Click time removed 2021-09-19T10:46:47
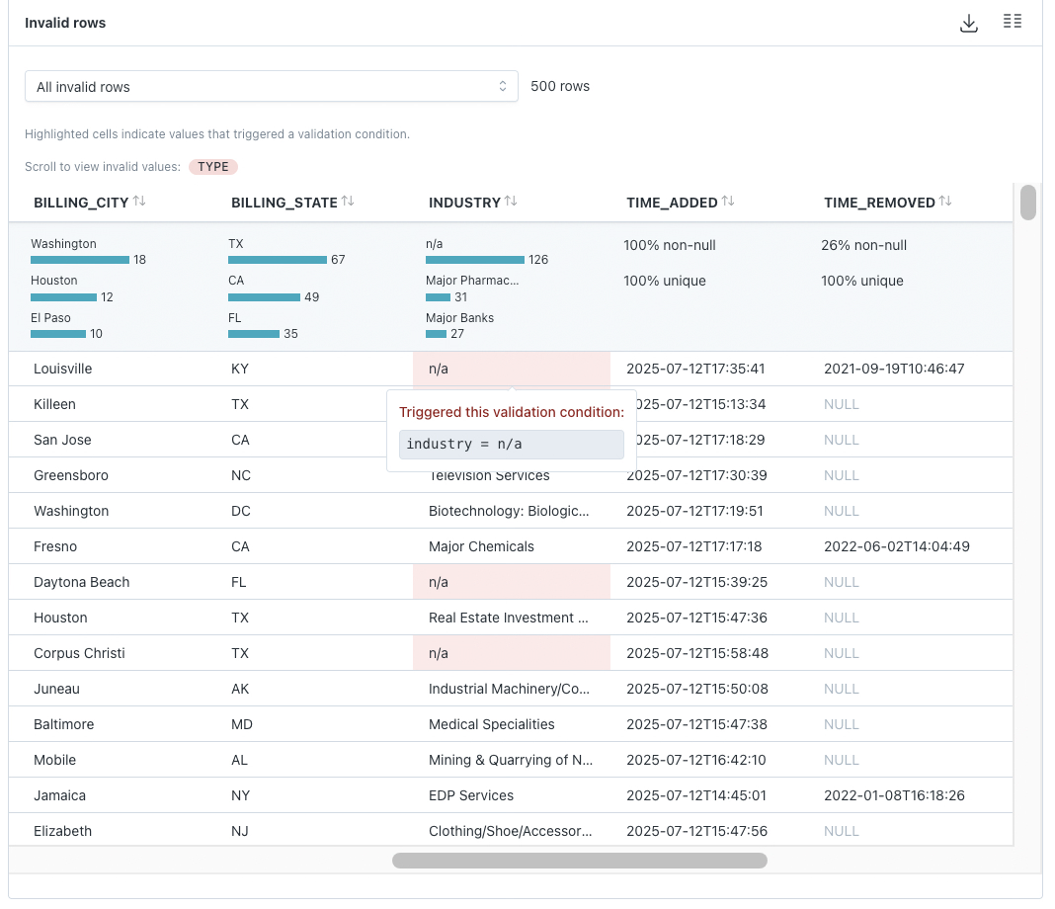The width and height of the screenshot is (1055, 909). pos(894,369)
